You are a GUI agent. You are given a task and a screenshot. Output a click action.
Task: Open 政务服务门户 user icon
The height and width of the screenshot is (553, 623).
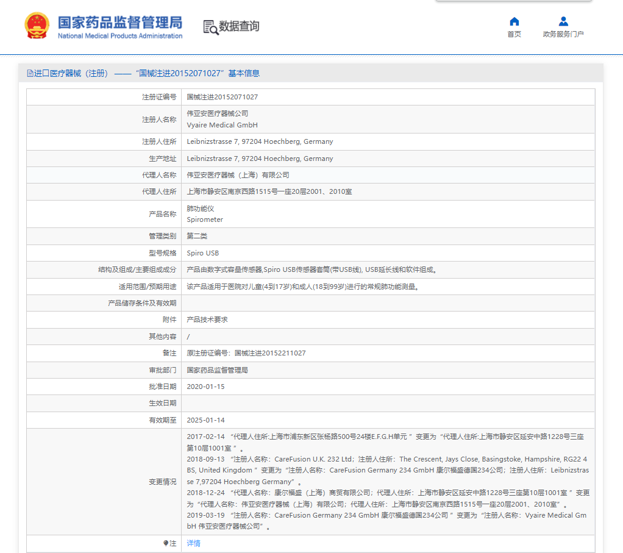coord(563,21)
